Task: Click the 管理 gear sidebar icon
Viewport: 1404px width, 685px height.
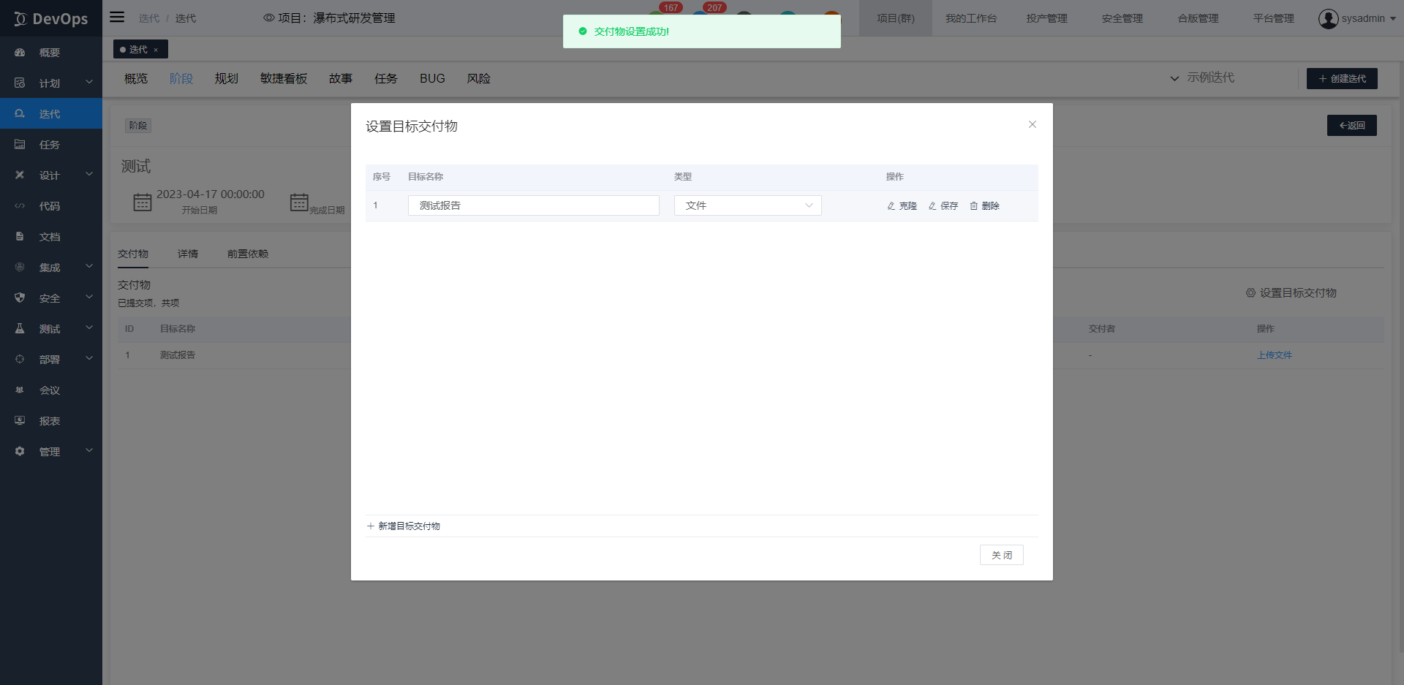Action: (x=20, y=452)
